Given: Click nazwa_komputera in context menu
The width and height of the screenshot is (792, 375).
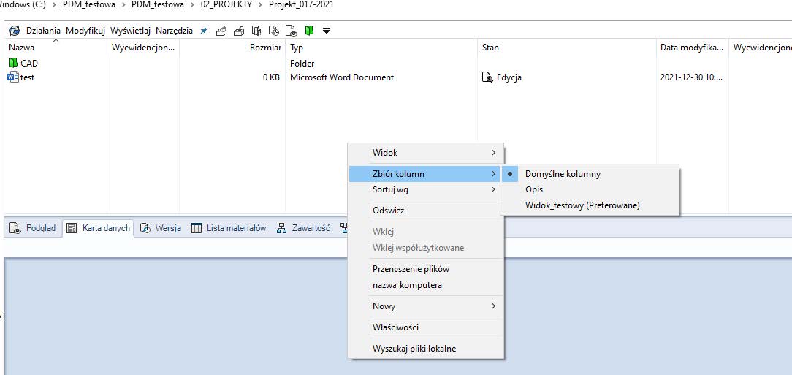Looking at the screenshot, I should pyautogui.click(x=426, y=285).
